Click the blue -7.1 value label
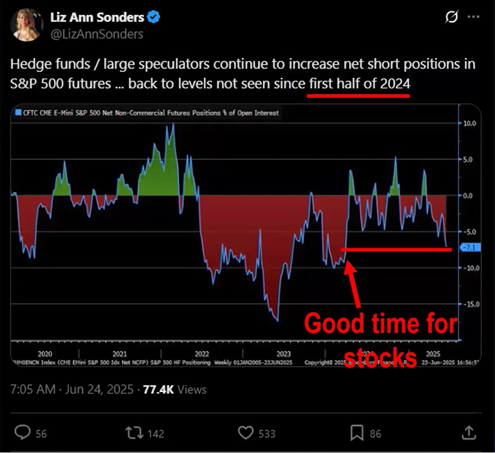Image resolution: width=495 pixels, height=453 pixels. [x=470, y=247]
